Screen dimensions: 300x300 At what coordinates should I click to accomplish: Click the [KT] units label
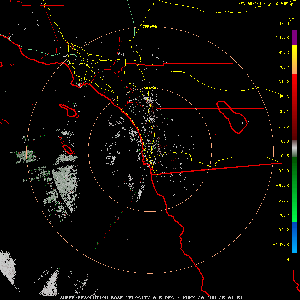coord(285,23)
